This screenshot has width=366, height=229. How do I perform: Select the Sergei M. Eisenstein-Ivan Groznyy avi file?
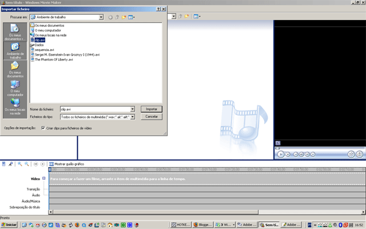point(65,55)
